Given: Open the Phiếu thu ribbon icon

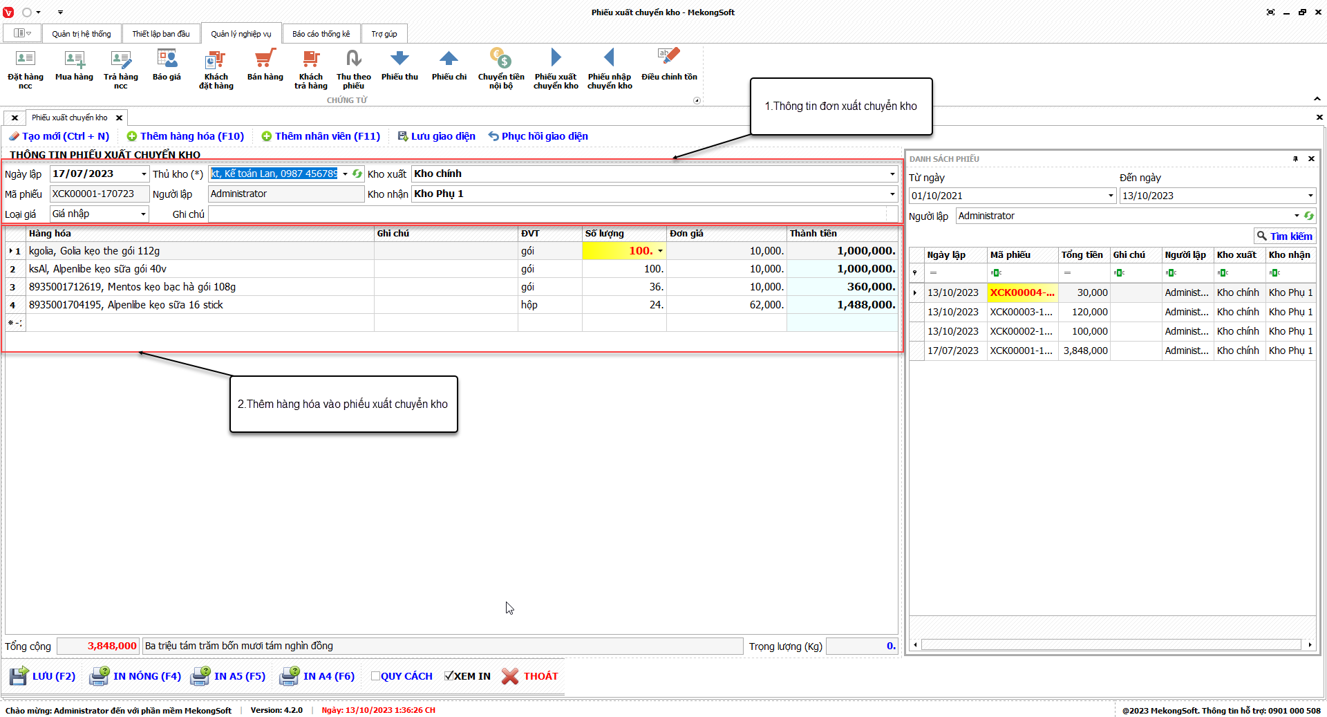Looking at the screenshot, I should 399,60.
